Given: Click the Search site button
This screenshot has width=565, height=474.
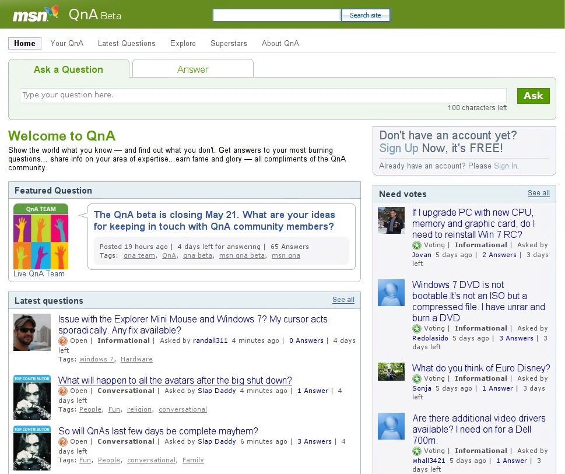Looking at the screenshot, I should pyautogui.click(x=366, y=15).
